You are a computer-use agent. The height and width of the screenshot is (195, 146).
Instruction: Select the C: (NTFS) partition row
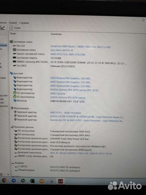pos(48,166)
